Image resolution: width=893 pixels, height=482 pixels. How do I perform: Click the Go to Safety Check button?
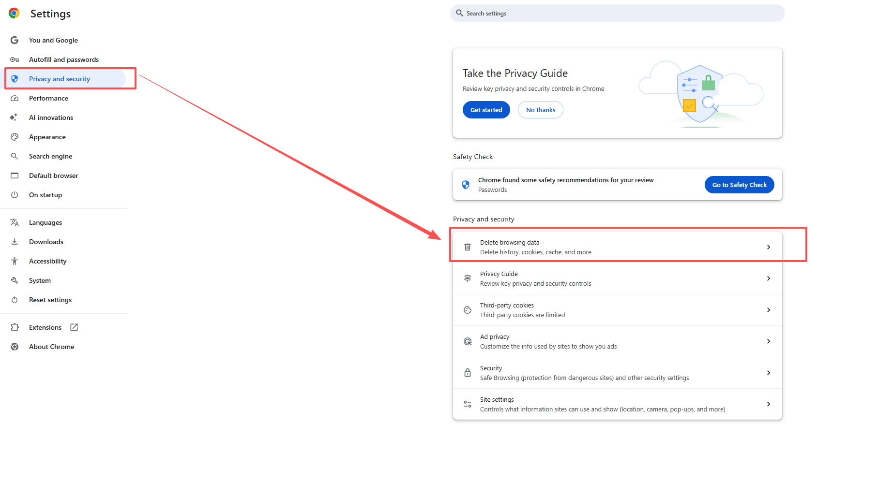[739, 185]
